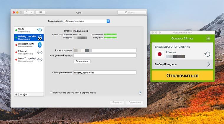The height and width of the screenshot is (124, 224).
Task: Show all preferences grid button
Action: click(x=40, y=12)
